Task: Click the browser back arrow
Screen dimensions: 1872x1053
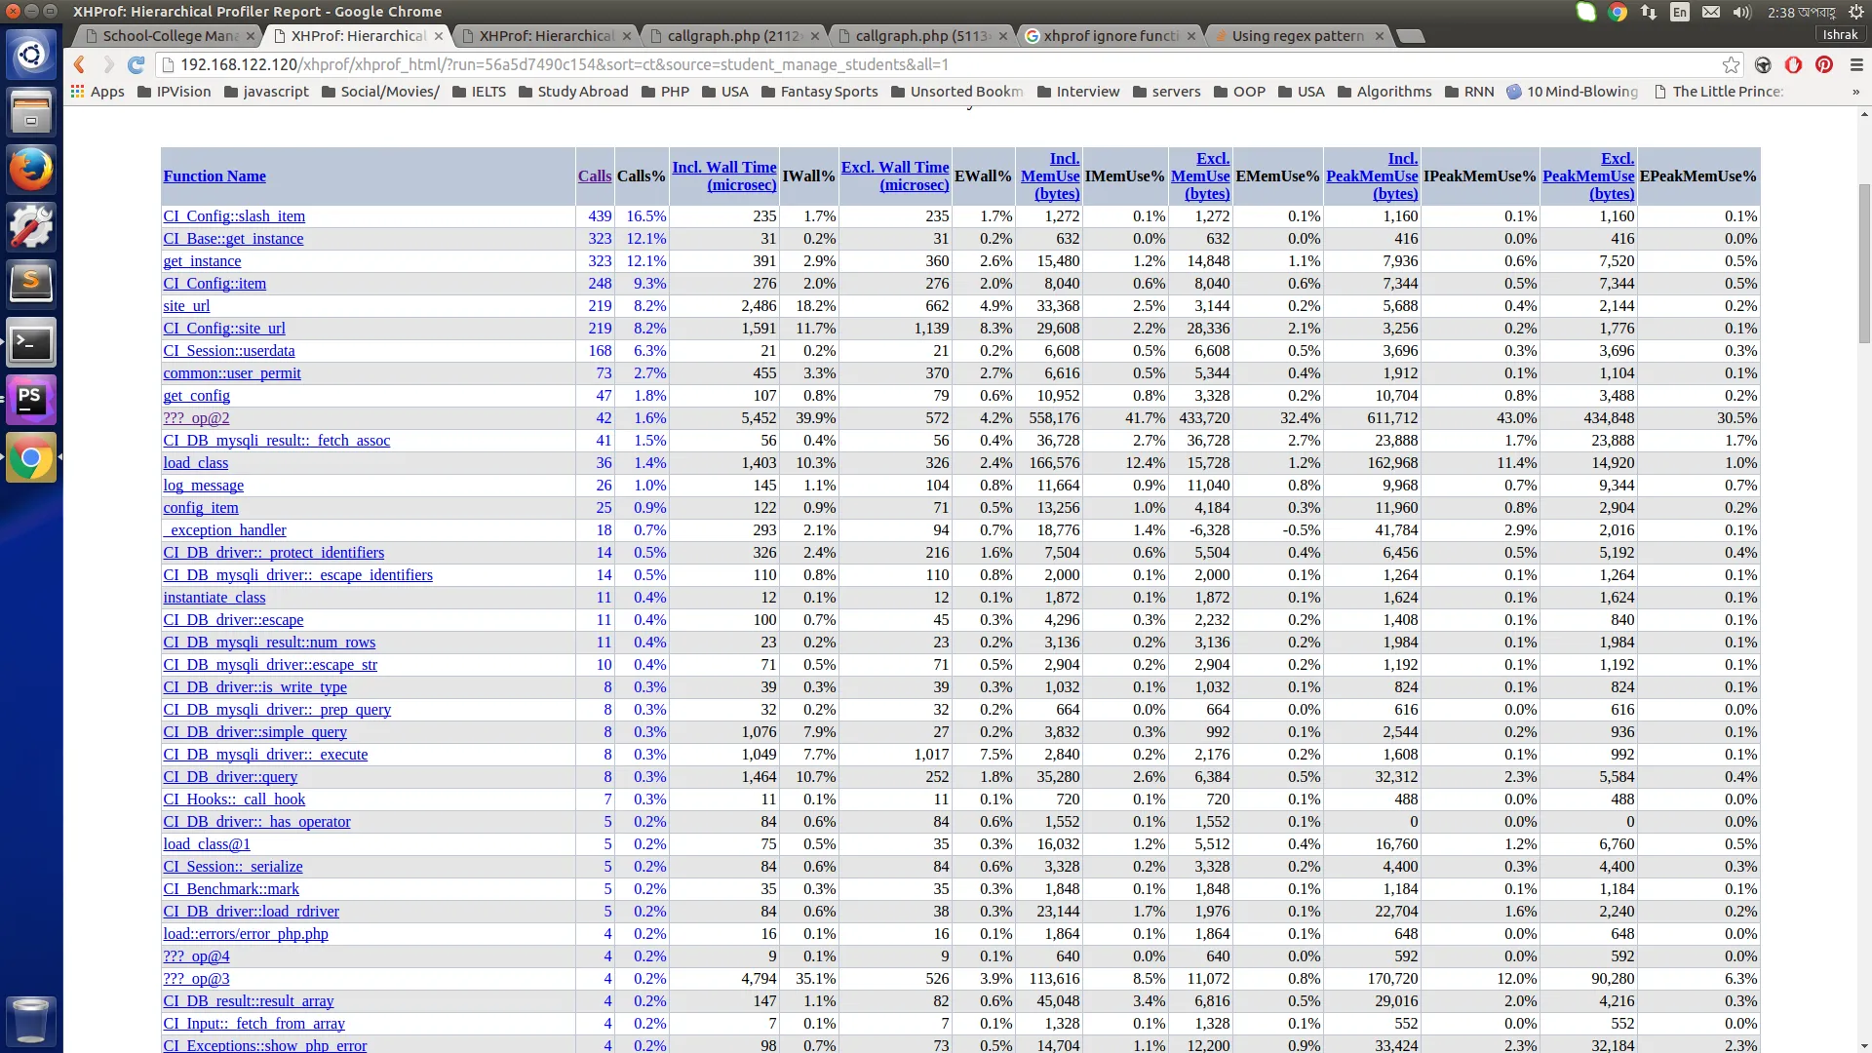Action: click(x=80, y=64)
